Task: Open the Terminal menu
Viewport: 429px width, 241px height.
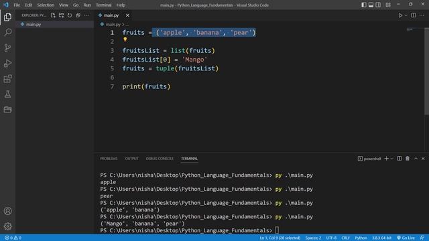Action: (x=104, y=5)
